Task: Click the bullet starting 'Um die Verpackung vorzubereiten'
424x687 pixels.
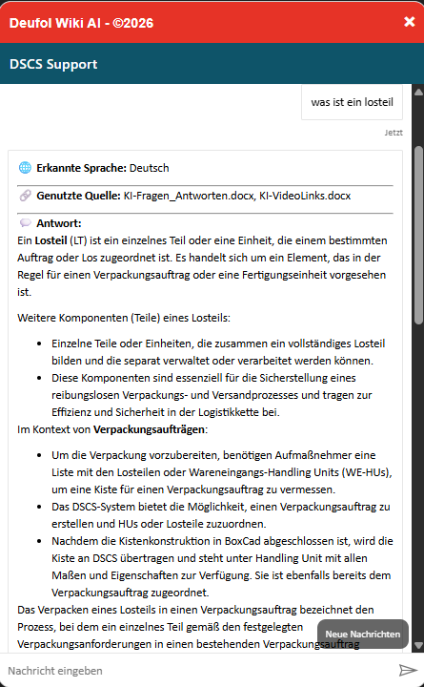Action: [x=222, y=472]
